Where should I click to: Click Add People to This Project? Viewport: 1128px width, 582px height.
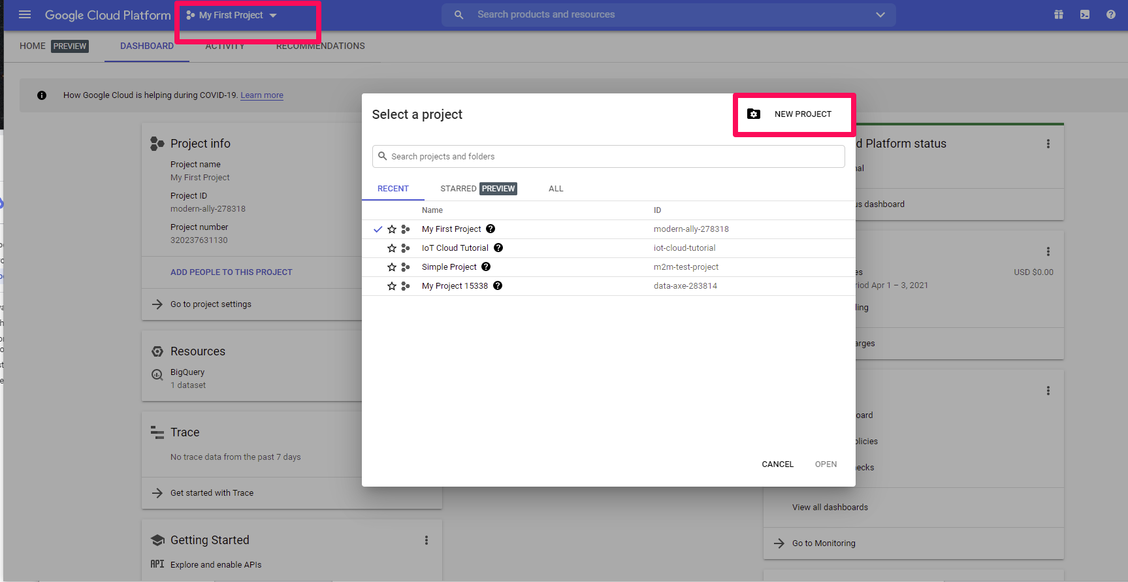231,272
